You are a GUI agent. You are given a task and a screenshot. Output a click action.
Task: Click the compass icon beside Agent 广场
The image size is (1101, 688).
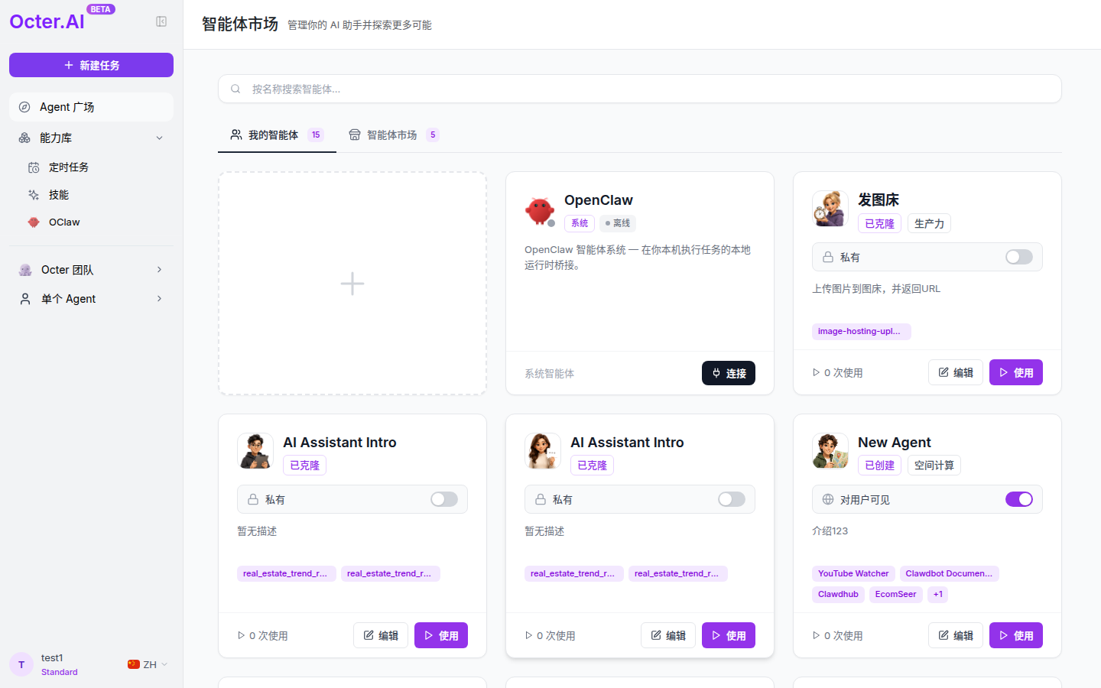click(x=24, y=107)
